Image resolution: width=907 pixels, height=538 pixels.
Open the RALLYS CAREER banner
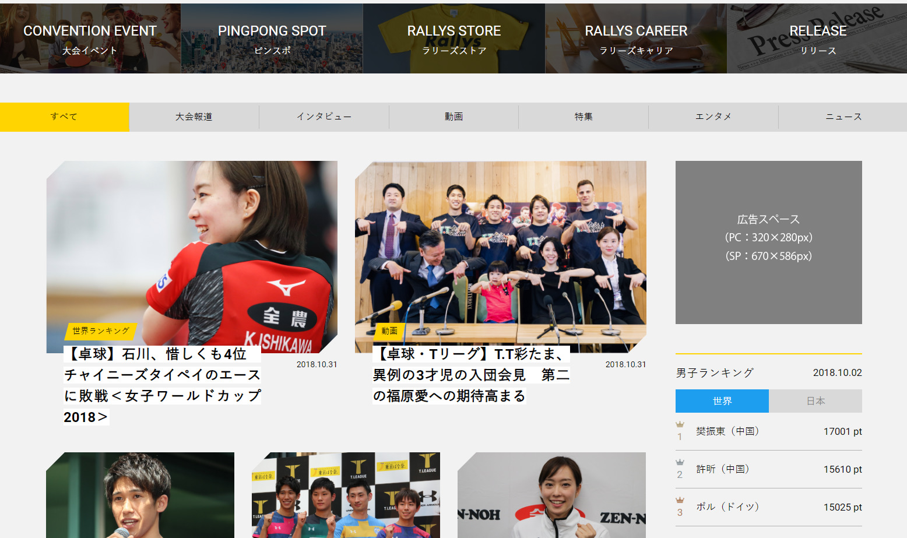point(636,38)
